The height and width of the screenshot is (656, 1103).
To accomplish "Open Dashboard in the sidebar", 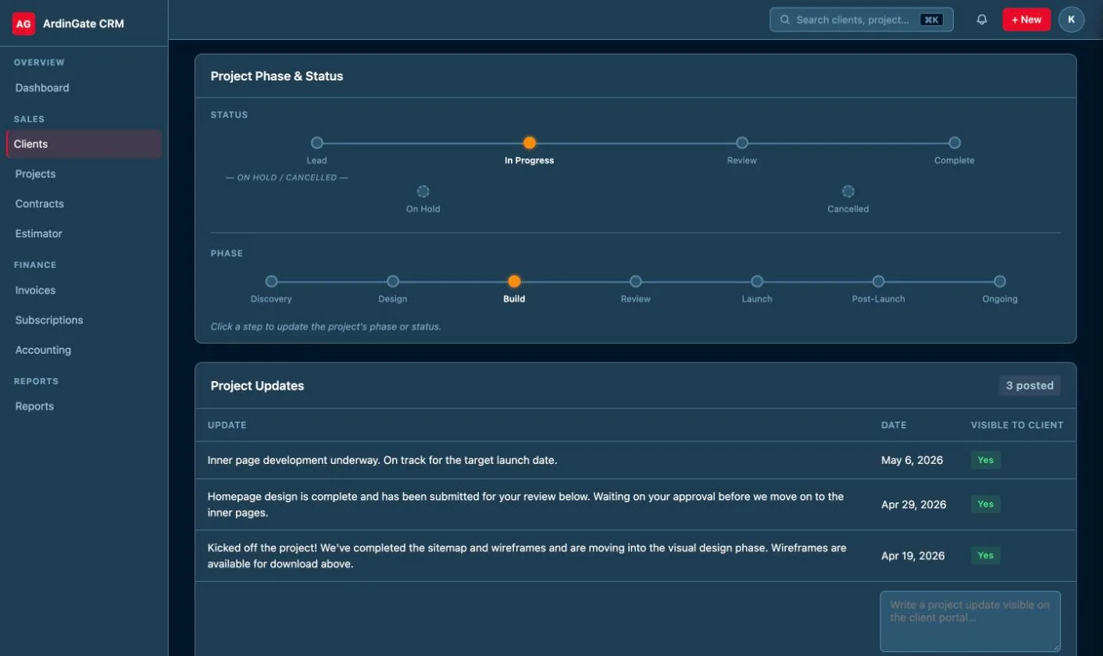I will (x=84, y=87).
